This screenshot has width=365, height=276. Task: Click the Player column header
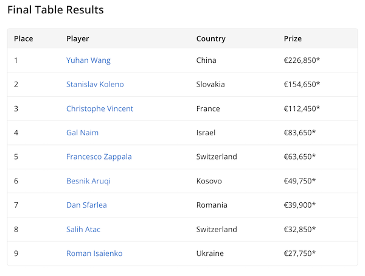click(x=77, y=39)
